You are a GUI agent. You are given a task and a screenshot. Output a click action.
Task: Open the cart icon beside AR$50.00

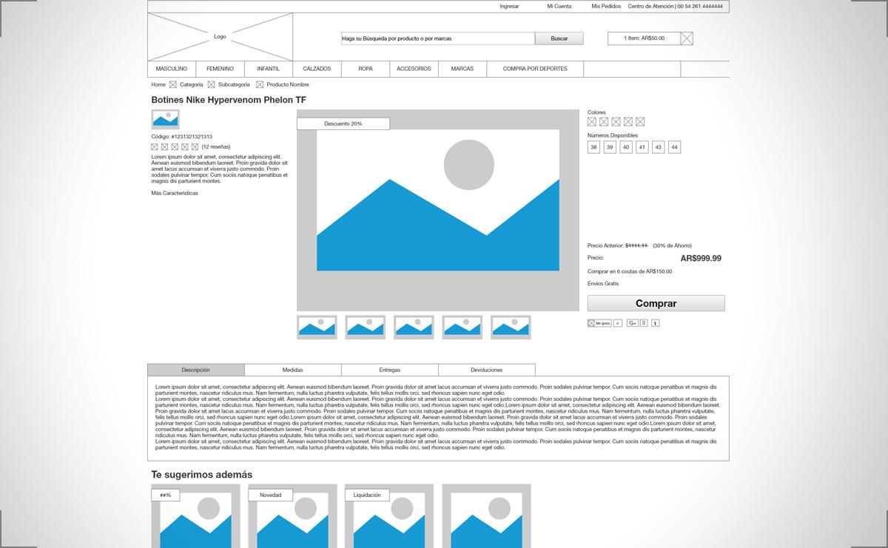(x=687, y=38)
